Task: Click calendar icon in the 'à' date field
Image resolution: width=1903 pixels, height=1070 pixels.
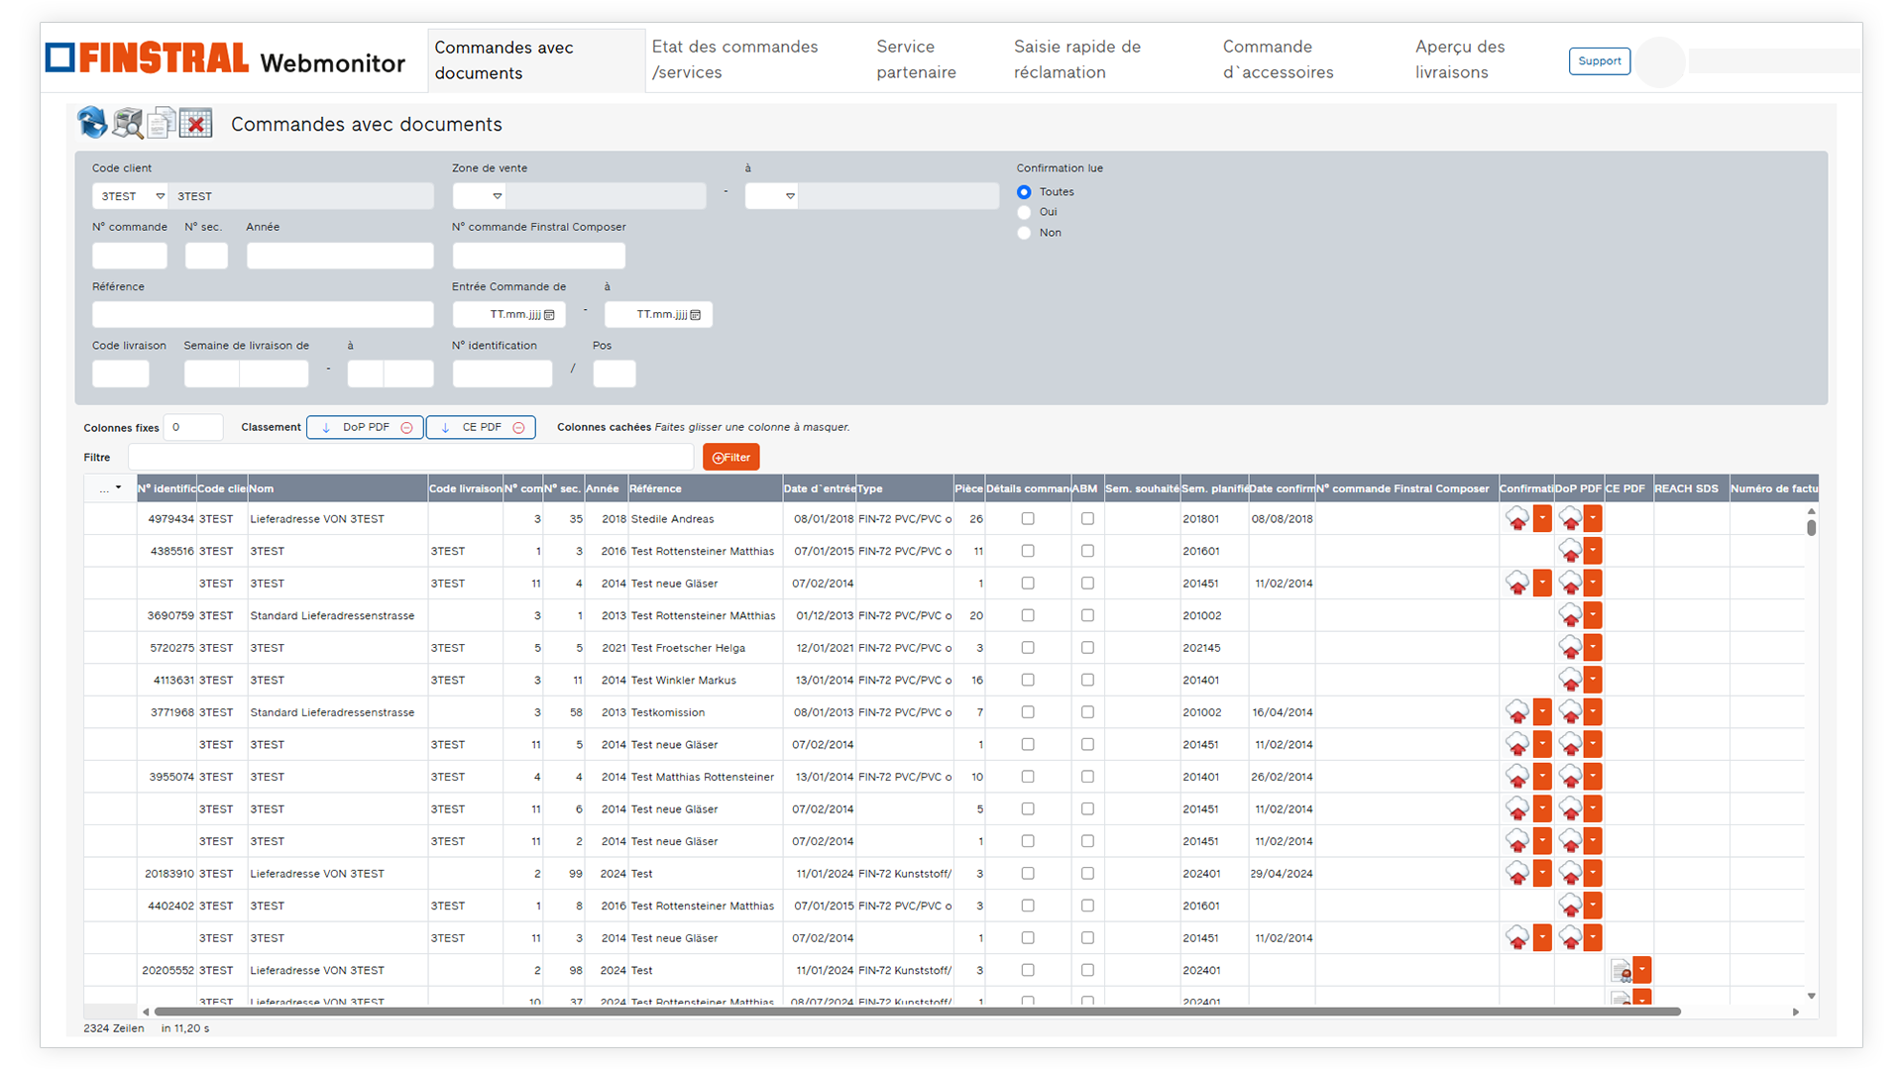Action: pos(696,315)
